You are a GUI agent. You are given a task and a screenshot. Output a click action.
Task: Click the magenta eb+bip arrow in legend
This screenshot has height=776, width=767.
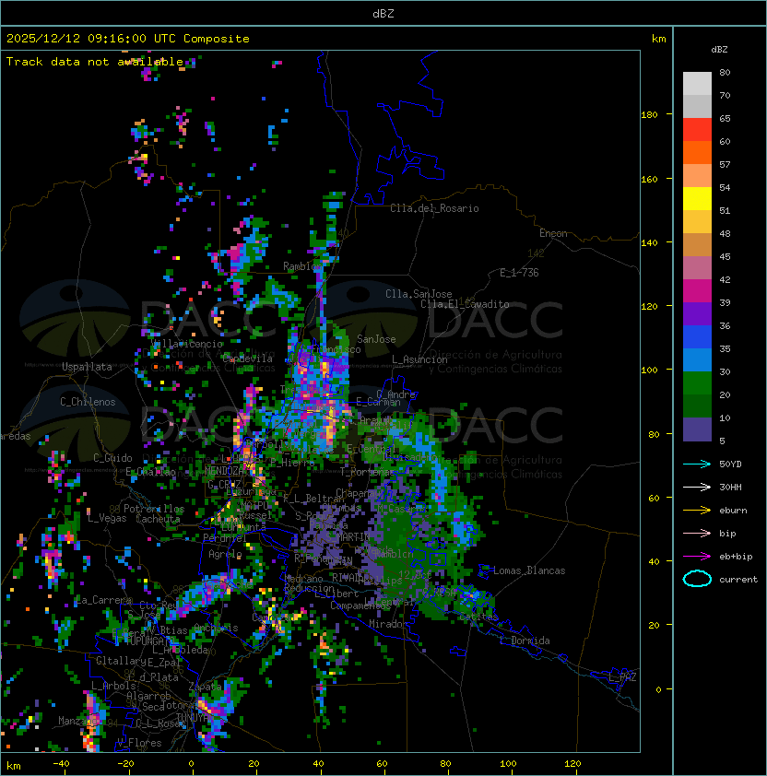tap(697, 557)
